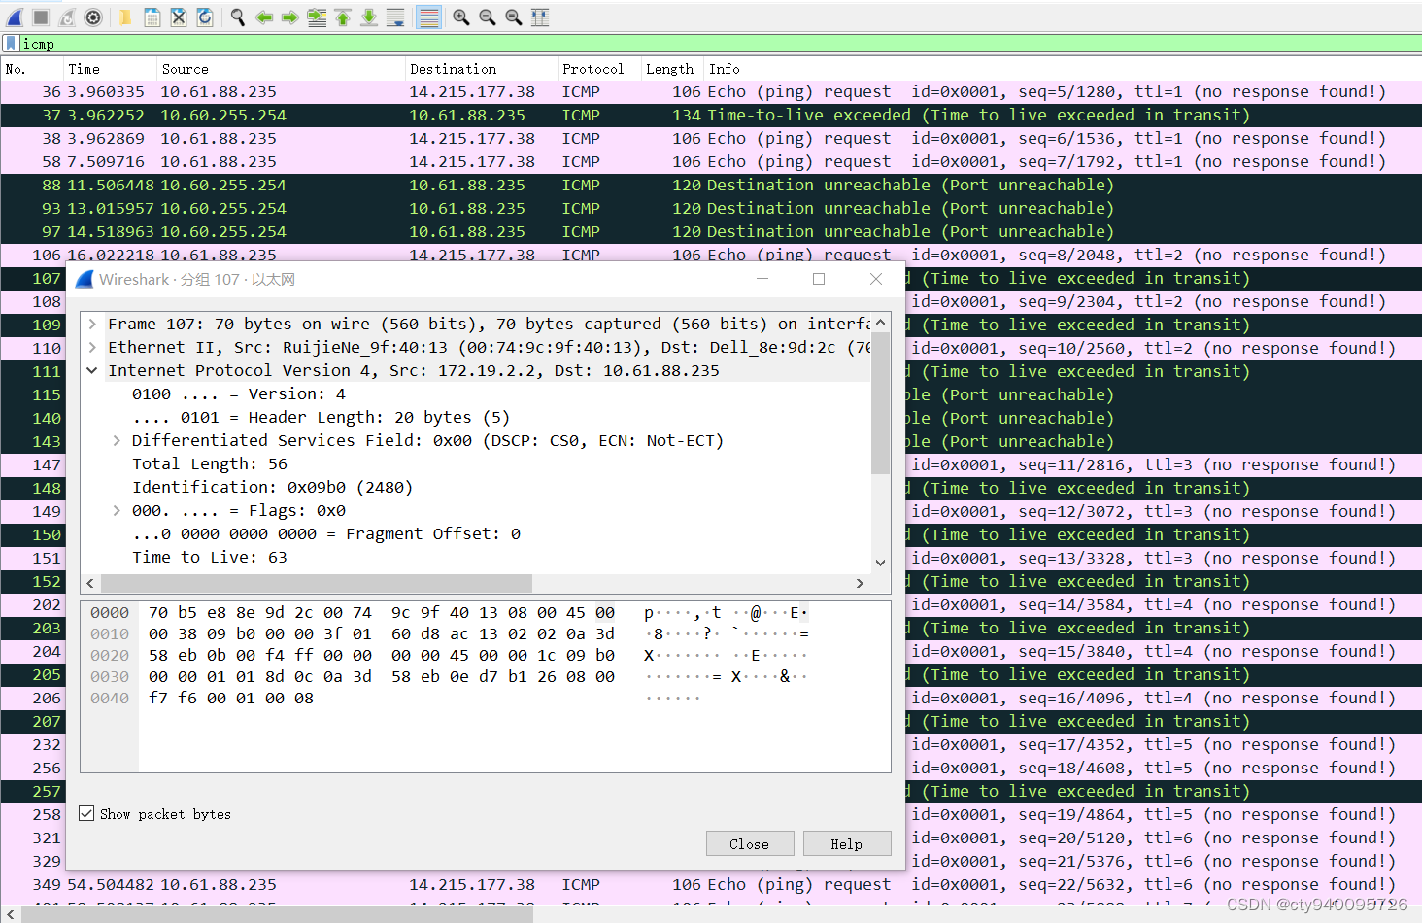Find a packet with the magnifier icon
Screen dimensions: 1422x923
237,17
